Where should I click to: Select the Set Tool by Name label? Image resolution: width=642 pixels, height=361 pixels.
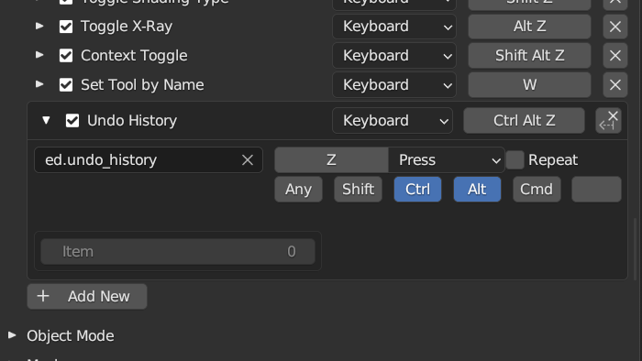(x=142, y=85)
